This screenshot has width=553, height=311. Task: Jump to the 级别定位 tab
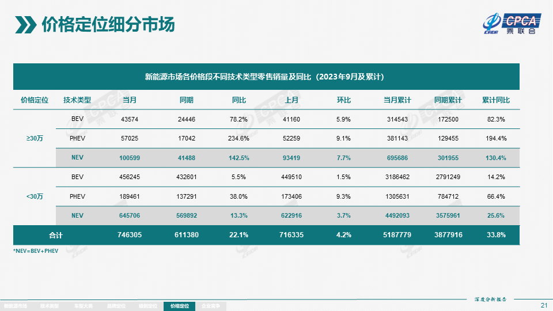147,306
